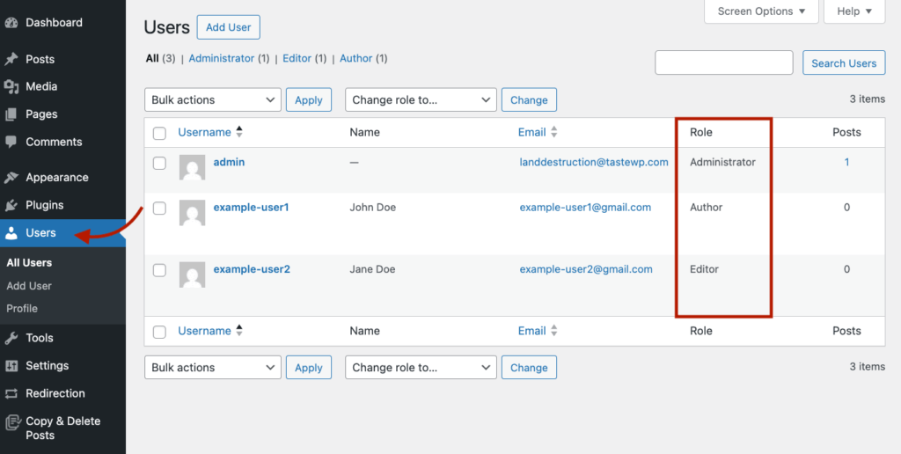Expand Screen Options panel
Viewport: 901px width, 454px height.
[x=761, y=11]
